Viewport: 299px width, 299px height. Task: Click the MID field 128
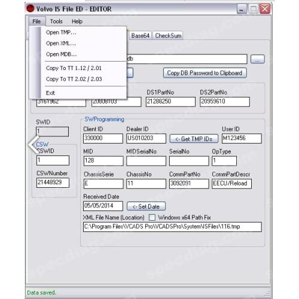tap(103, 161)
